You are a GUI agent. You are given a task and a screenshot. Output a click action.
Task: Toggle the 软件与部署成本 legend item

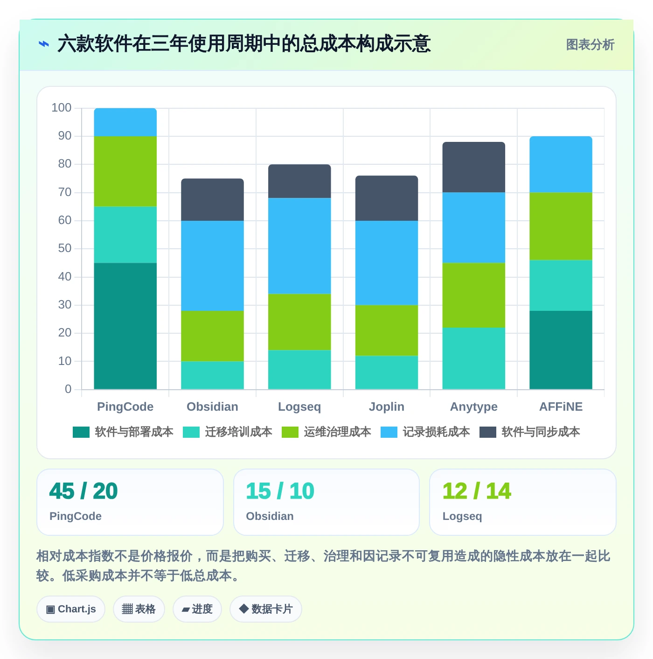[x=123, y=432]
